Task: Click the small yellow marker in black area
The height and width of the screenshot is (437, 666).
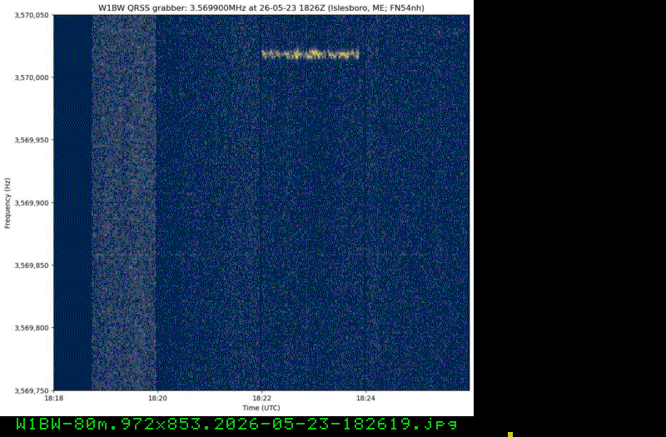Action: [510, 435]
